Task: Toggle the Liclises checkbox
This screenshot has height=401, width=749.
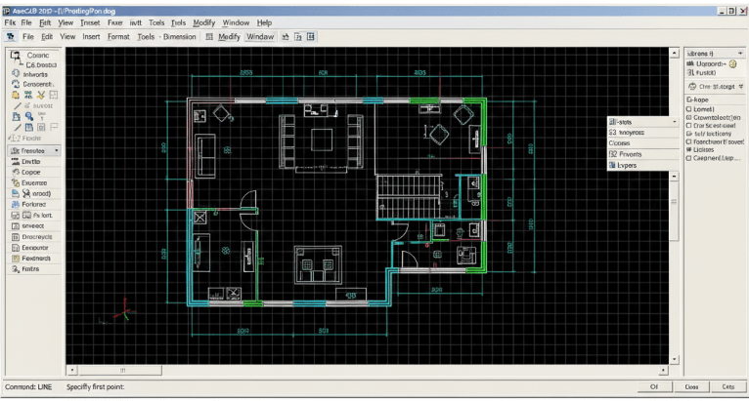Action: 688,149
